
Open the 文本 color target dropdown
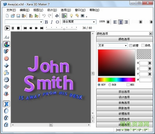click(126, 46)
